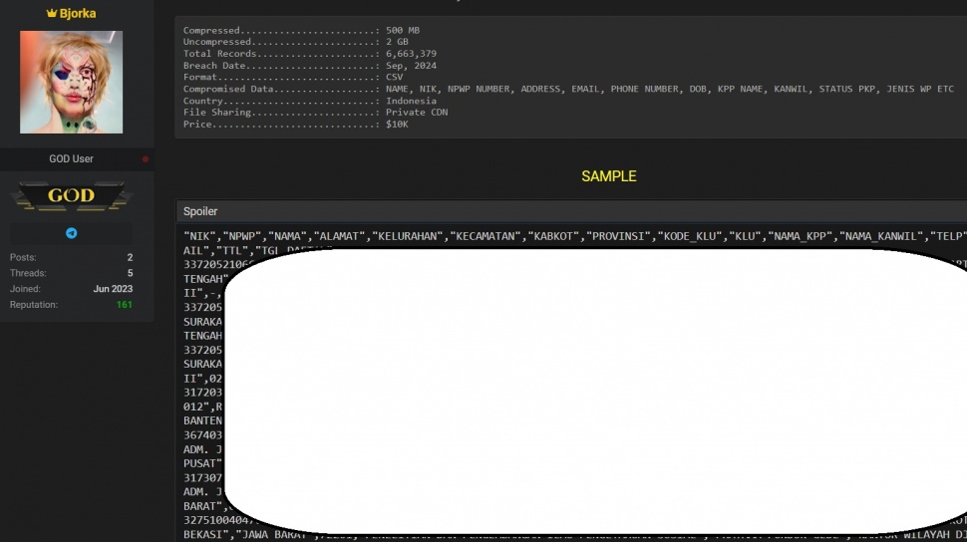Open the user's posts count 2

(130, 257)
